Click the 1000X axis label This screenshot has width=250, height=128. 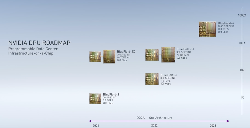[x=242, y=15]
